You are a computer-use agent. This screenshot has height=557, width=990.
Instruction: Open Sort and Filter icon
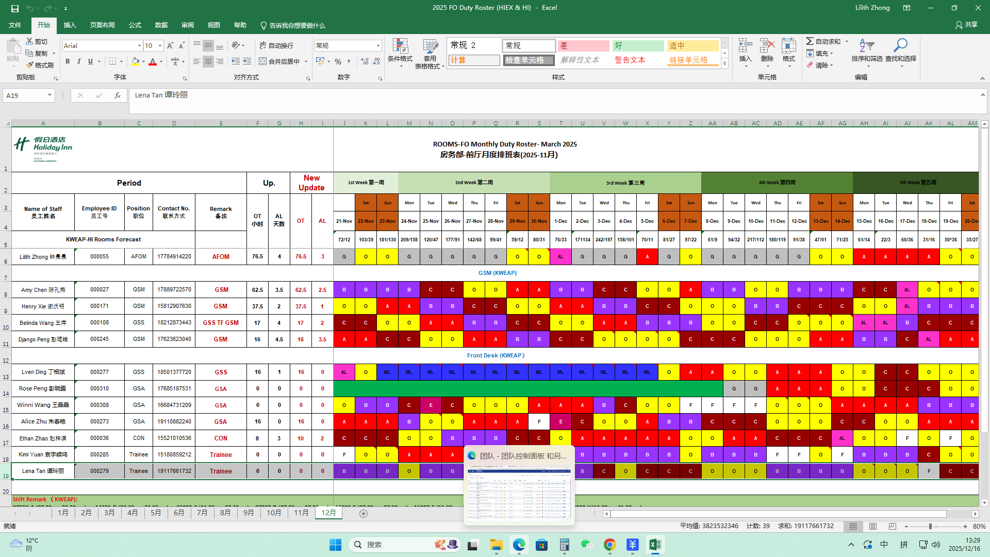click(x=867, y=46)
